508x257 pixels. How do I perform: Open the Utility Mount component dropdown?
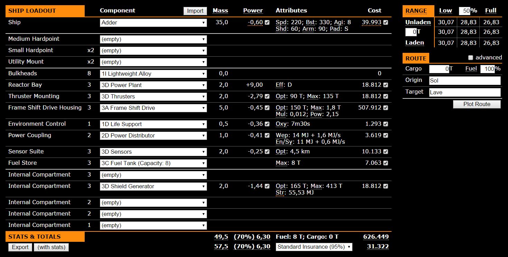pyautogui.click(x=153, y=62)
